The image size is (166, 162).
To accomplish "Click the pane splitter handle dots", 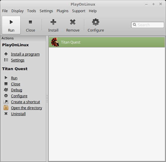I will (47, 99).
